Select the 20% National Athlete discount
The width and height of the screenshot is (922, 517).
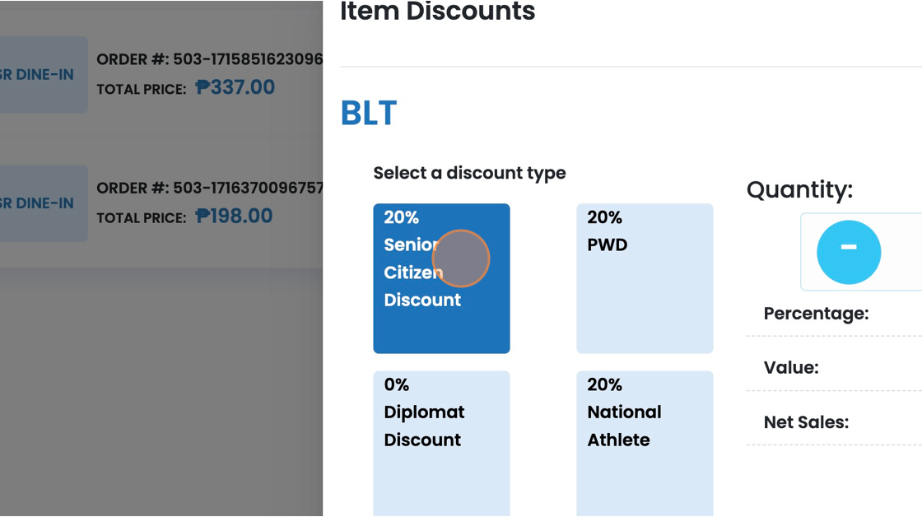645,444
